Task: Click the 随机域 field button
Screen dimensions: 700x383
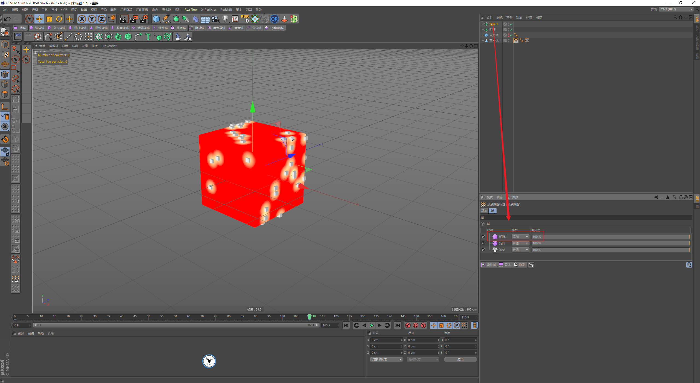Action: (x=197, y=28)
